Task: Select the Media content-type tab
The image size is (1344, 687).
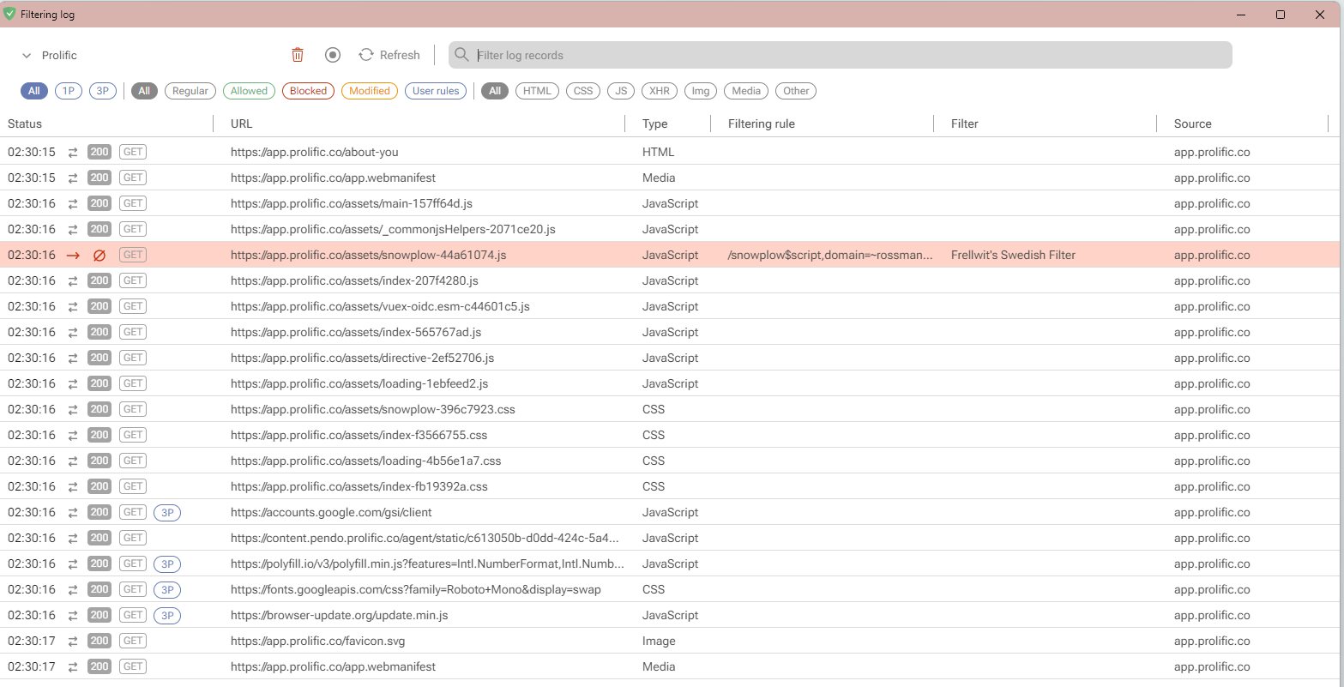Action: click(x=745, y=90)
